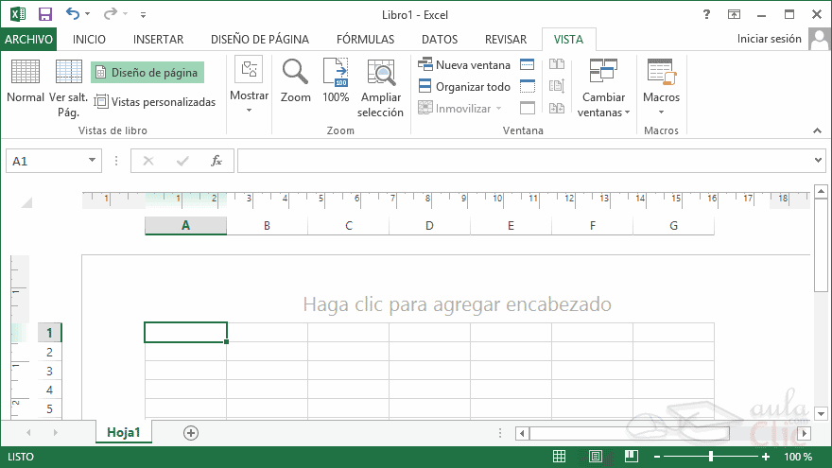
Task: Expand the Name Box dropdown arrow
Action: tap(92, 161)
